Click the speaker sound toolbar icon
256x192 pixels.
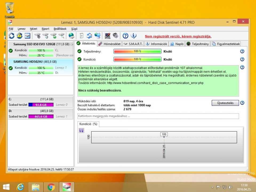click(x=115, y=35)
